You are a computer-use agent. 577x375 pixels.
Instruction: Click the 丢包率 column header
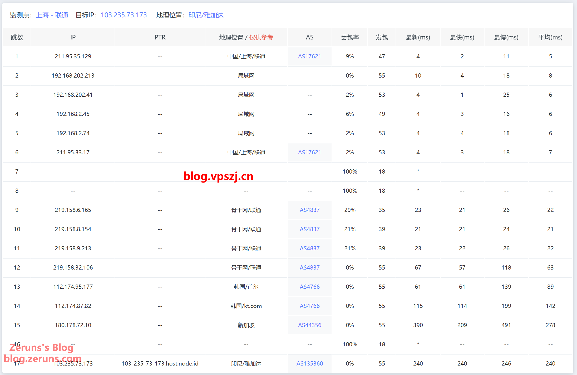[350, 37]
